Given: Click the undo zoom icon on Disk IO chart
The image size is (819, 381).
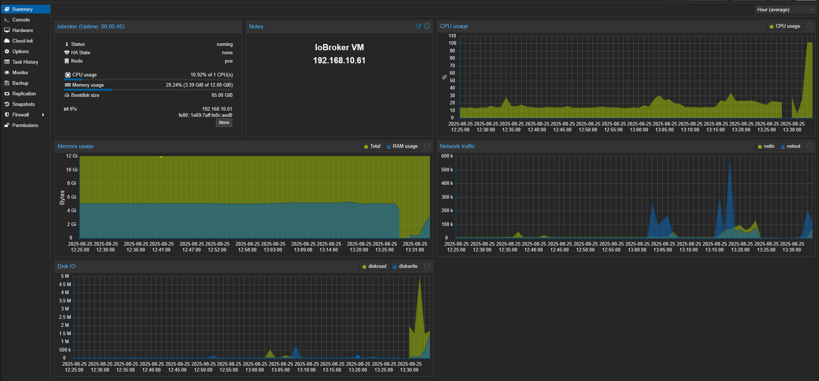Looking at the screenshot, I should [x=427, y=266].
